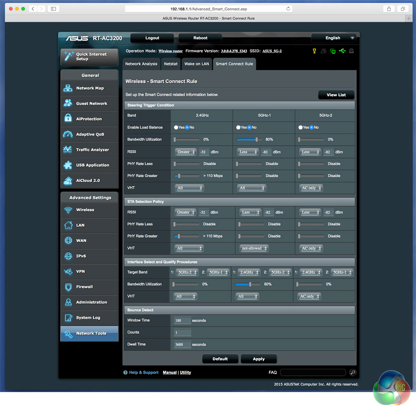Image resolution: width=416 pixels, height=412 pixels.
Task: Switch to the Network Analysis tab
Action: pyautogui.click(x=141, y=64)
